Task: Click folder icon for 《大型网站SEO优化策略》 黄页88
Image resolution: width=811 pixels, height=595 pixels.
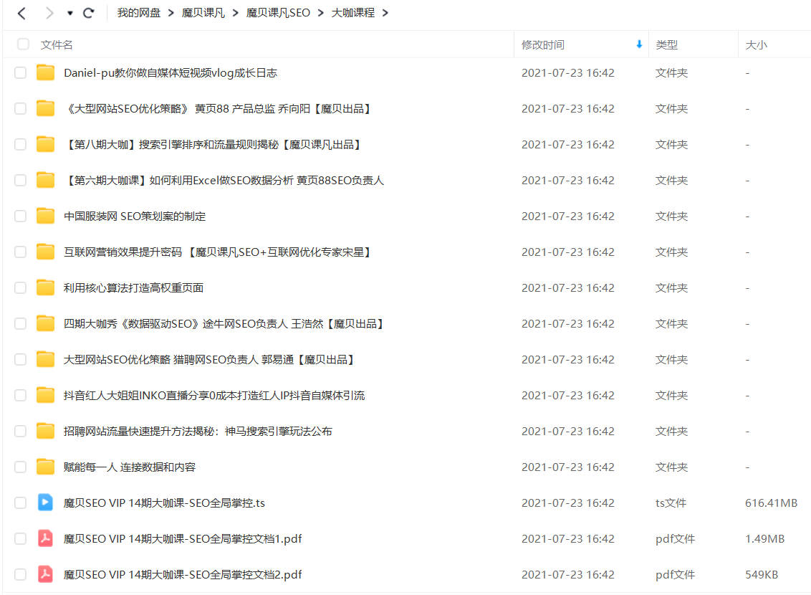Action: (46, 108)
